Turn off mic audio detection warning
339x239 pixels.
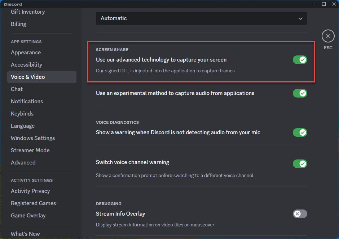(300, 132)
